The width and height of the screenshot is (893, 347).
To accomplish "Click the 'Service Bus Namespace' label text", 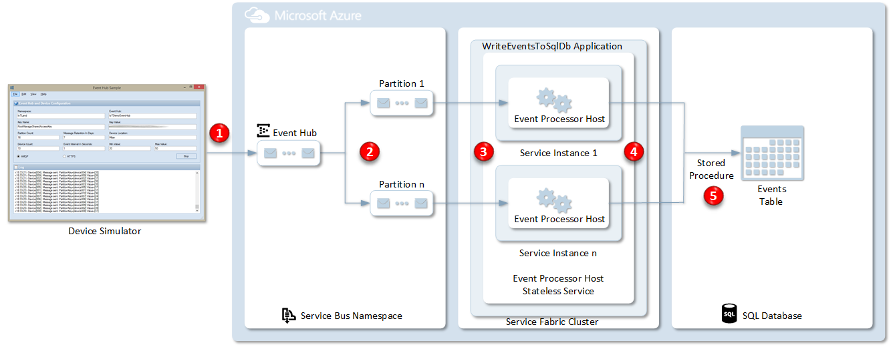I will pyautogui.click(x=352, y=316).
